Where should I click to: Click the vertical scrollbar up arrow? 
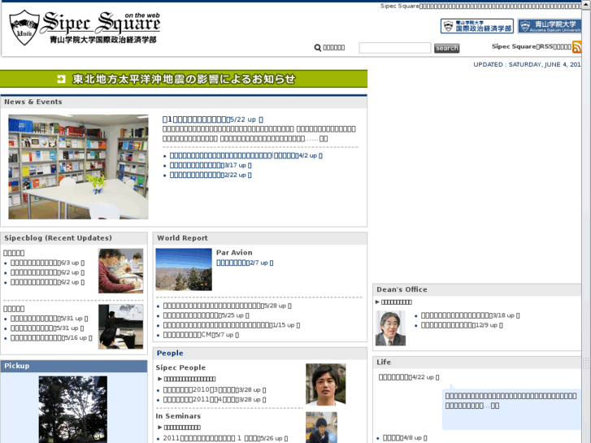[x=586, y=4]
